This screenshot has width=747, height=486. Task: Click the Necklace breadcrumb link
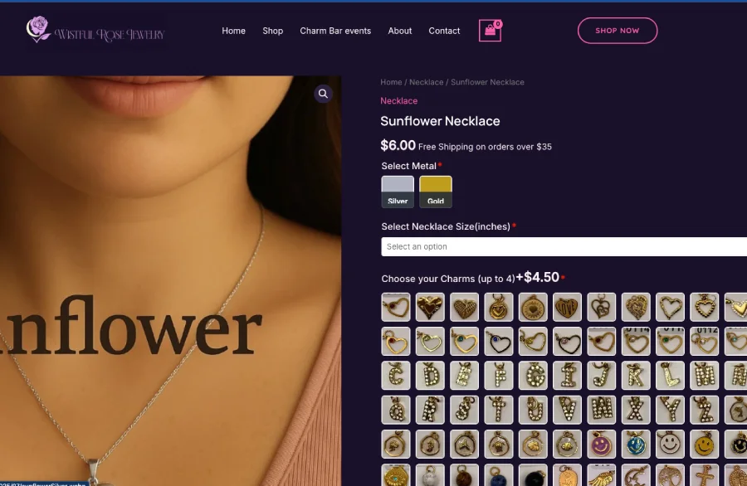pos(427,82)
